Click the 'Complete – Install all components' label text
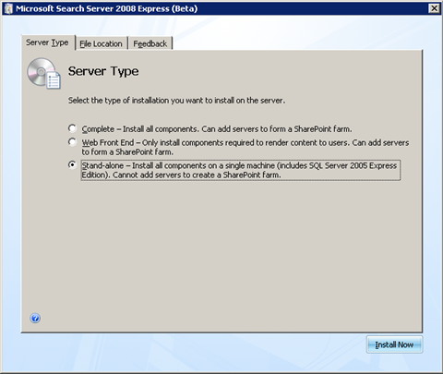The image size is (443, 374). (x=217, y=129)
